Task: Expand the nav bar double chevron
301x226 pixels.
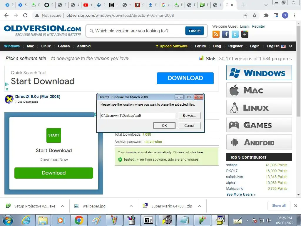Action: (291, 46)
